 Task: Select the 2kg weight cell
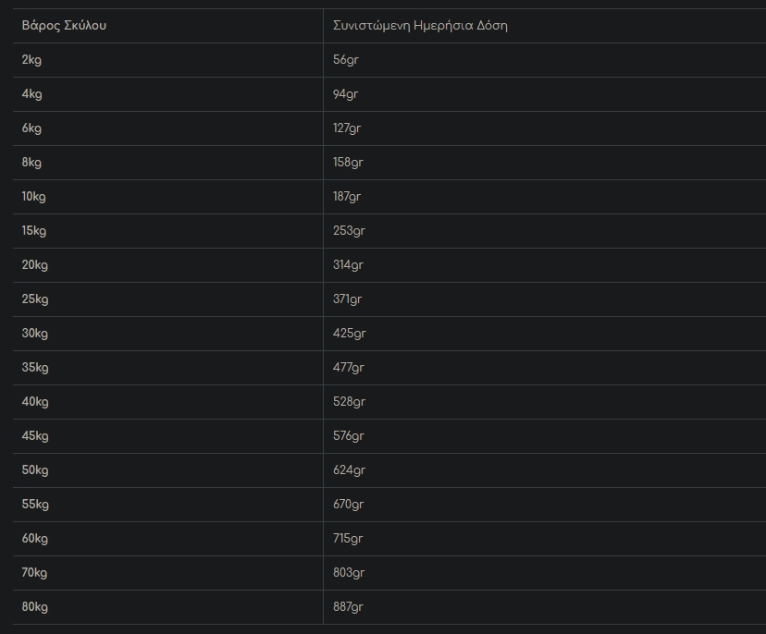click(31, 60)
